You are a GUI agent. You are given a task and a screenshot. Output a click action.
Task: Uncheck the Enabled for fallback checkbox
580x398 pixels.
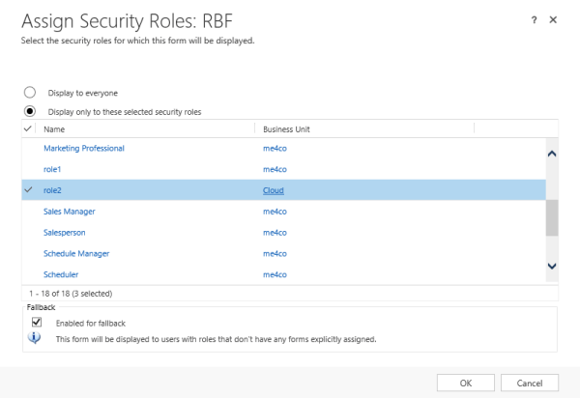[36, 321]
